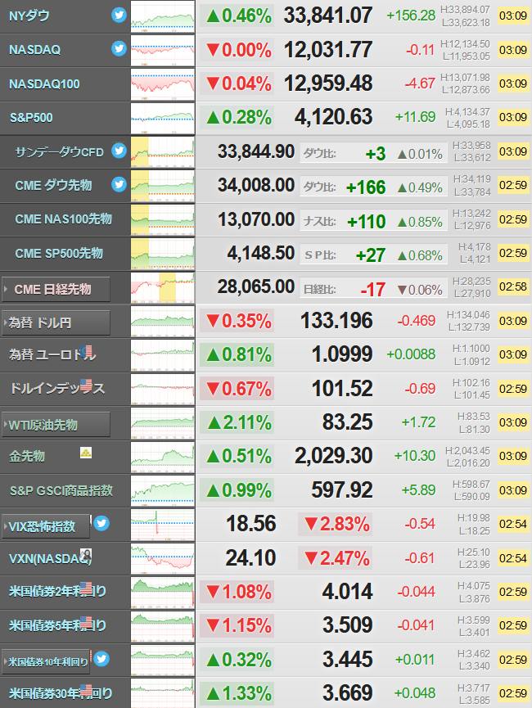The height and width of the screenshot is (708, 532).
Task: Click the flag icon on 米国債券2年利回り
Action: pyautogui.click(x=86, y=588)
